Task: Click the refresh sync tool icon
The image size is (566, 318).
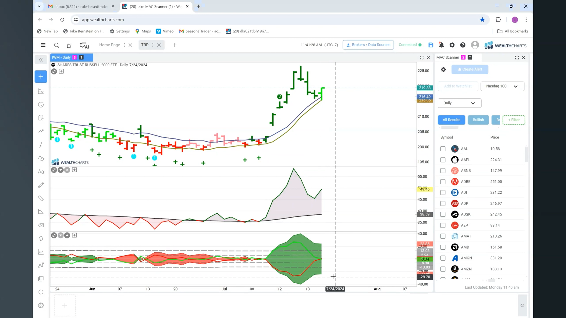Action: click(41, 238)
